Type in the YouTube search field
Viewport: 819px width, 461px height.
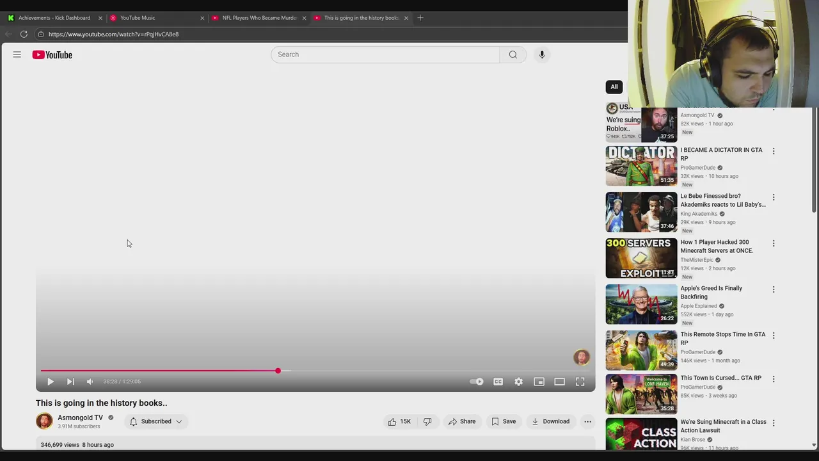click(385, 54)
